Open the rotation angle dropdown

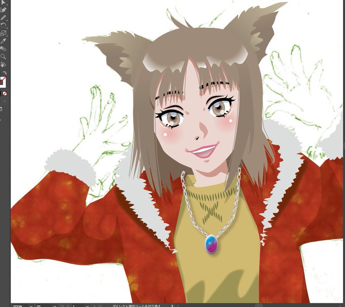pyautogui.click(x=55, y=305)
